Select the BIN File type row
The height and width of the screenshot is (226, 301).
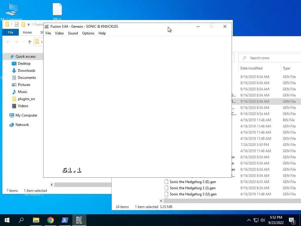coord(266,120)
